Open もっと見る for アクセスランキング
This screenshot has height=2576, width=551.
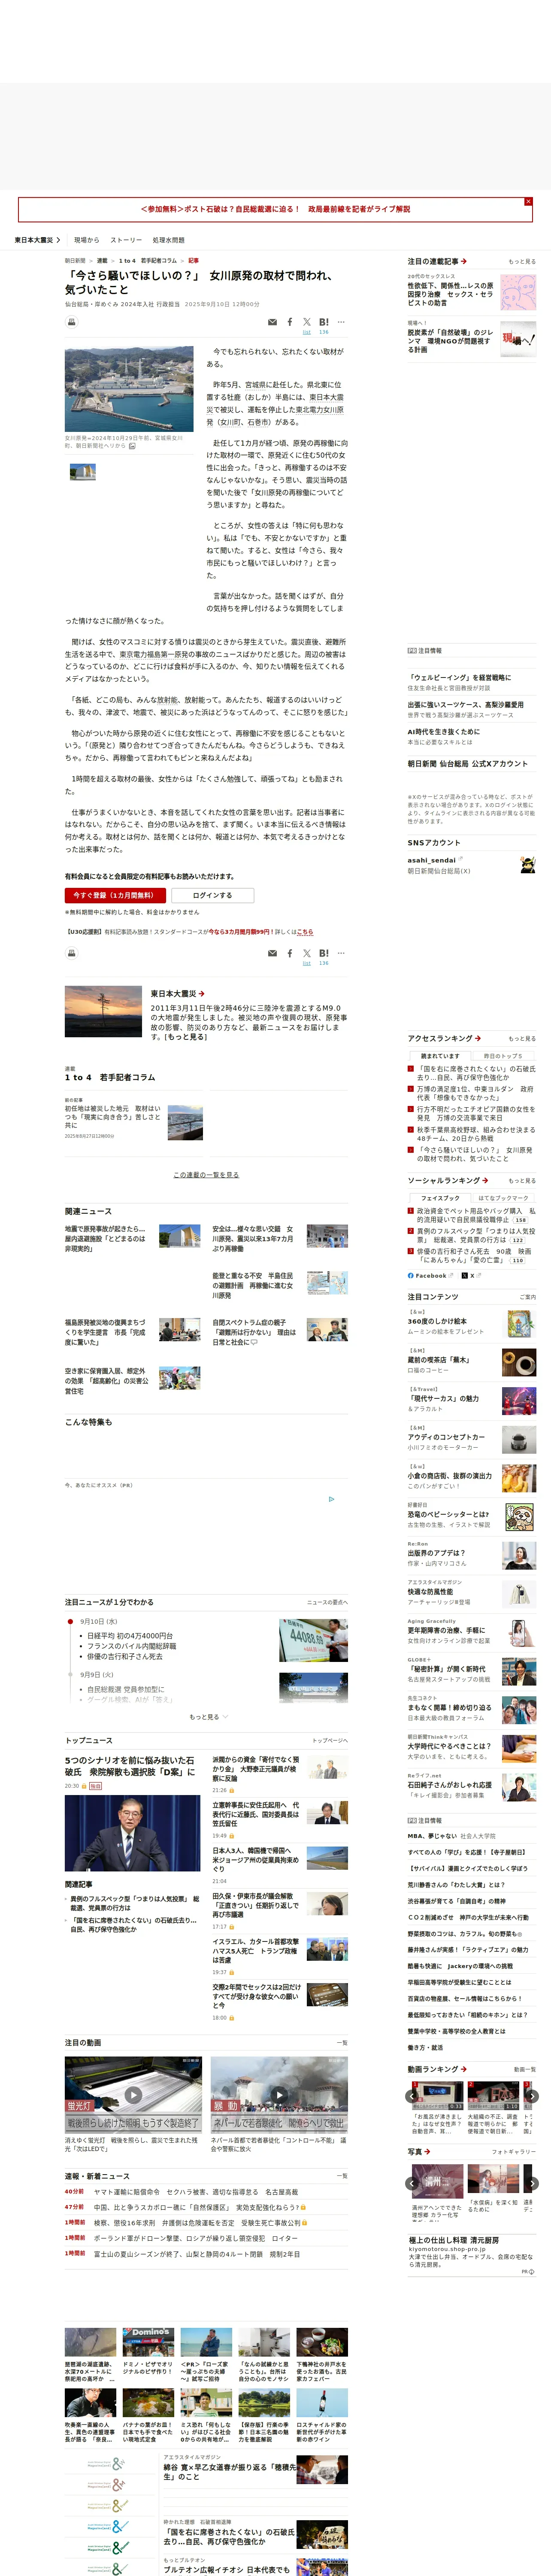(x=521, y=1038)
